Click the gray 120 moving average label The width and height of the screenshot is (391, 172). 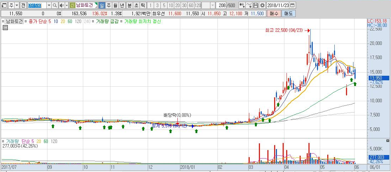[x=78, y=22]
